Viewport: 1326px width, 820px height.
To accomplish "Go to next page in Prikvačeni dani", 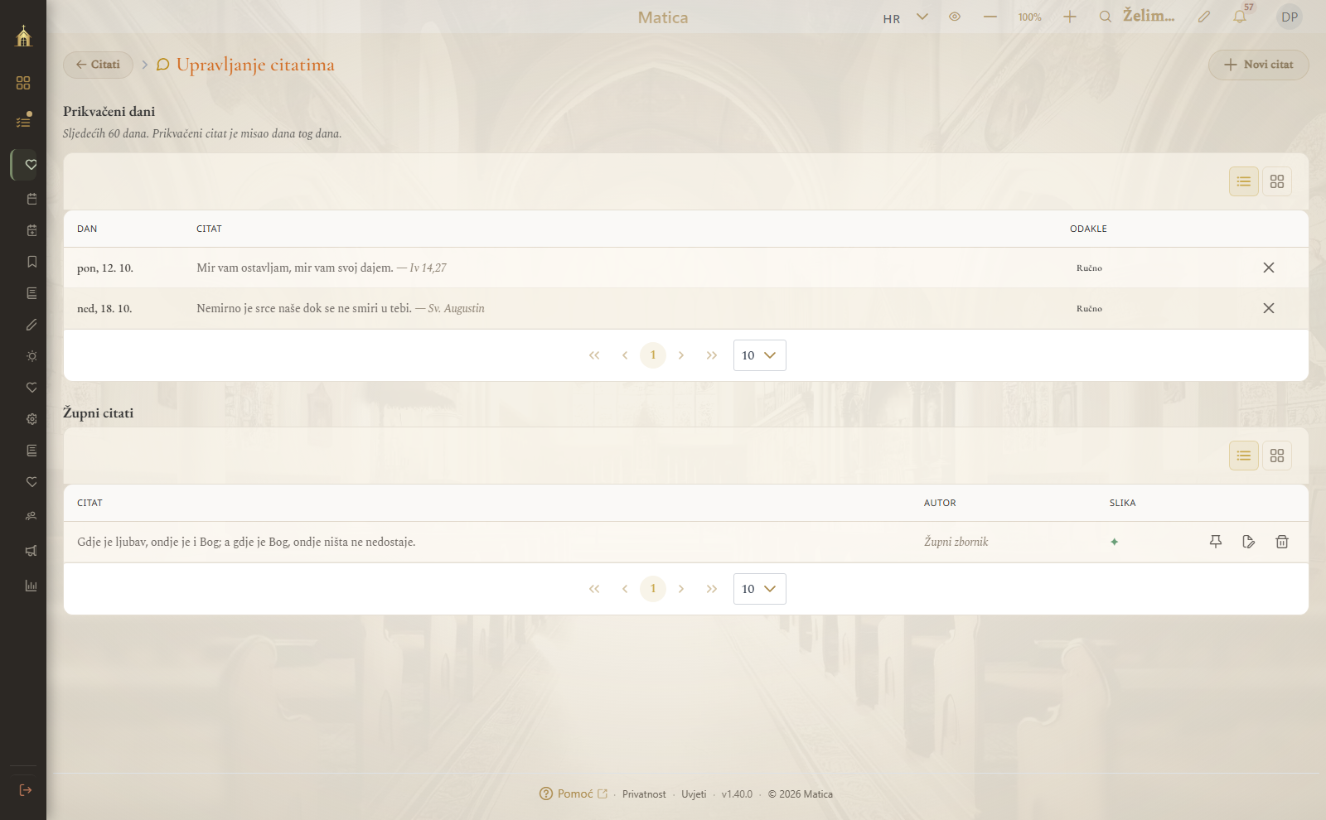I will 681,355.
